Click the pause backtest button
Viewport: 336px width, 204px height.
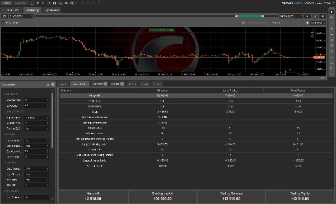tap(315, 16)
